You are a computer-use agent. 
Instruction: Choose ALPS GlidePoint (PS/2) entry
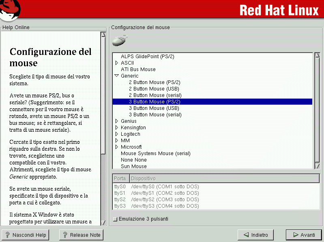pyautogui.click(x=147, y=57)
